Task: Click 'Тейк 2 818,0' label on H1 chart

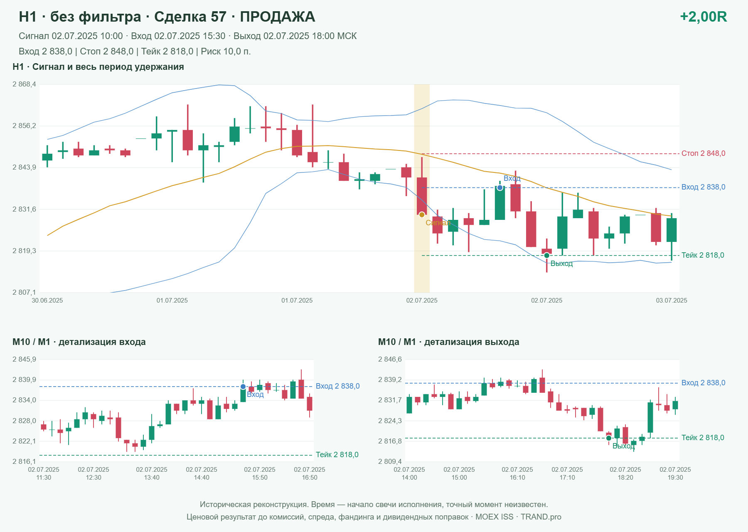Action: (703, 255)
